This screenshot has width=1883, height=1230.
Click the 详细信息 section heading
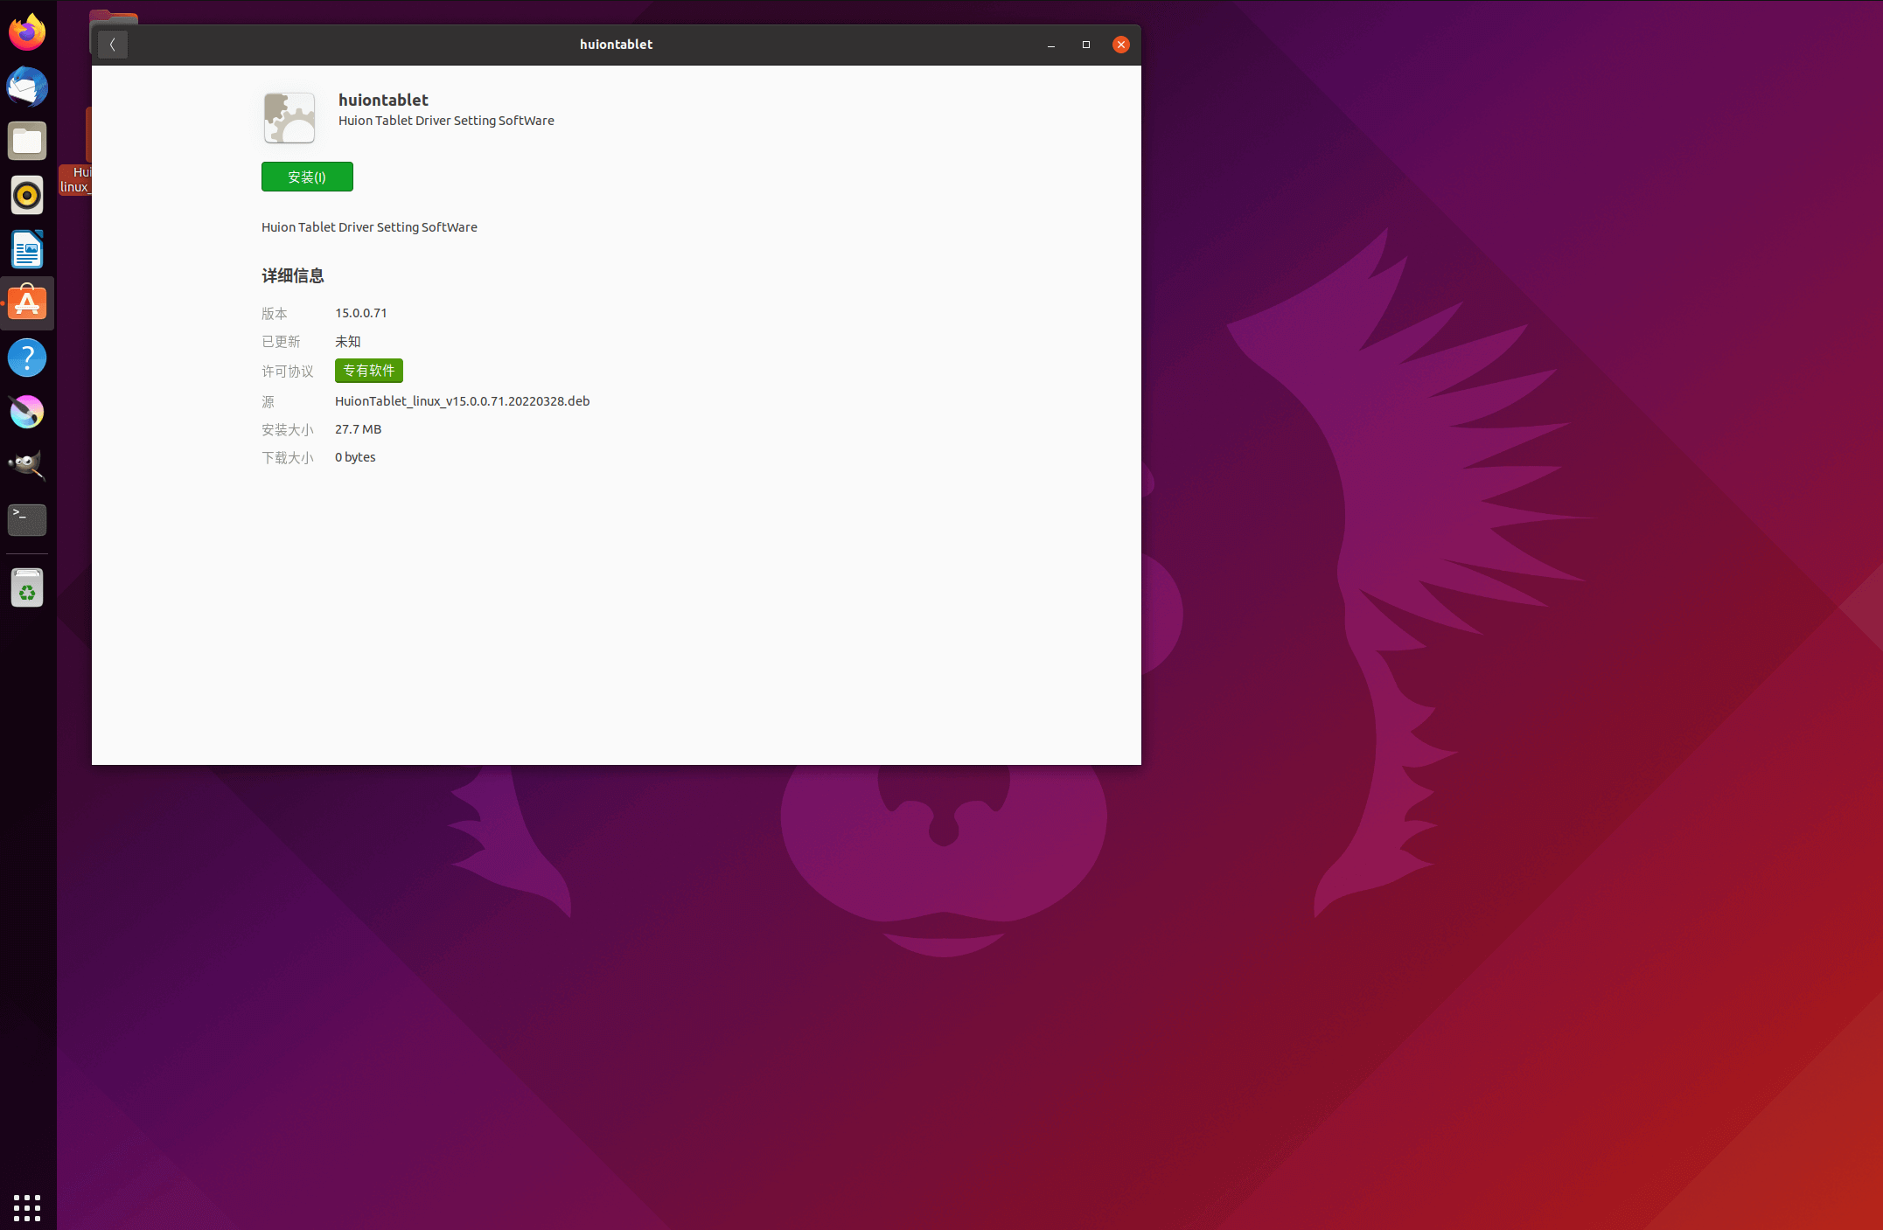click(x=293, y=275)
